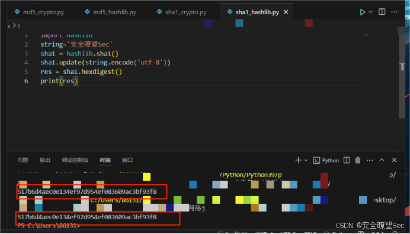Open editor more actions menu
This screenshot has height=234, width=410.
click(395, 12)
